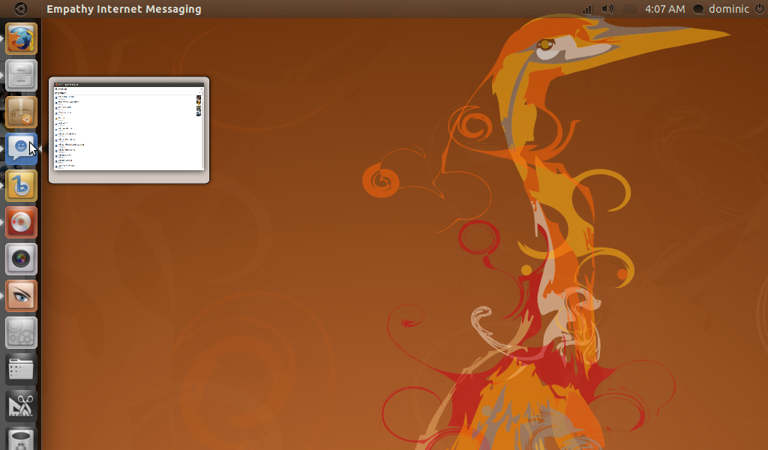This screenshot has height=450, width=768.
Task: Open the network signal indicator menu
Action: [586, 9]
